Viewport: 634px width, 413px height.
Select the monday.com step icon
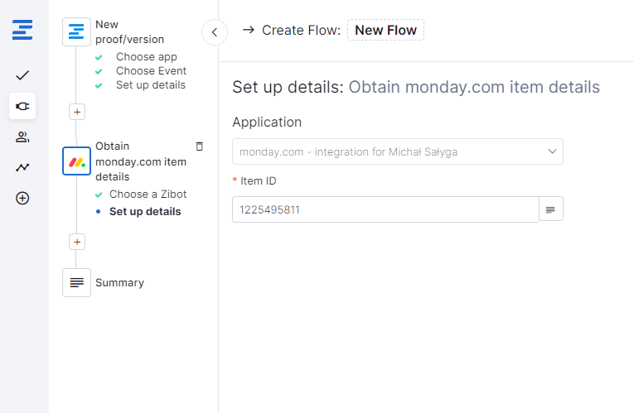tap(76, 161)
